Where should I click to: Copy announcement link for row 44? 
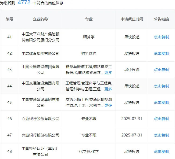[161, 86]
